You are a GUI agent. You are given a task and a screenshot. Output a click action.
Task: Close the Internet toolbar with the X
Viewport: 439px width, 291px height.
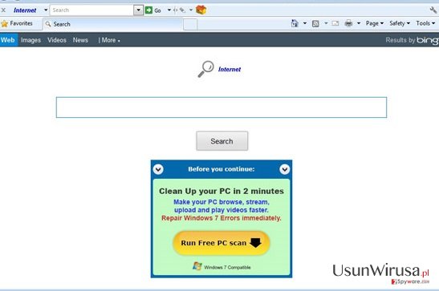coord(3,10)
